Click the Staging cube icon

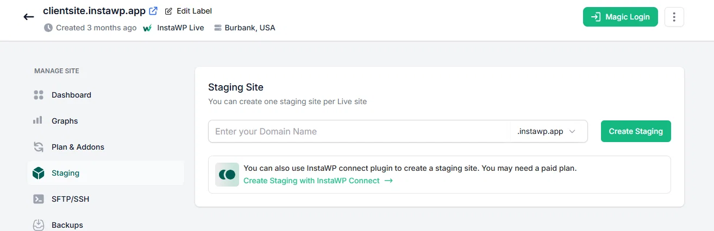click(39, 173)
